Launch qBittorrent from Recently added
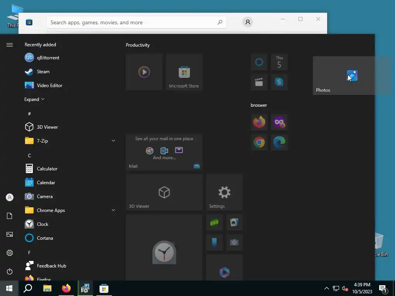 tap(70, 58)
